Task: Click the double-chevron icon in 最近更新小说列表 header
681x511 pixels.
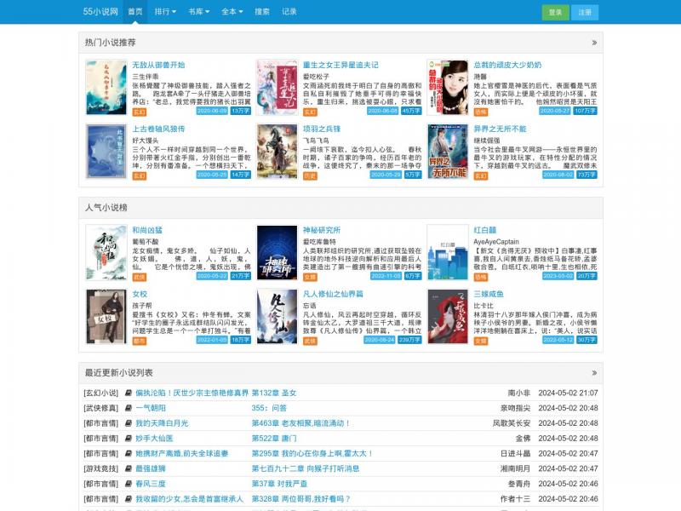Action: point(594,372)
